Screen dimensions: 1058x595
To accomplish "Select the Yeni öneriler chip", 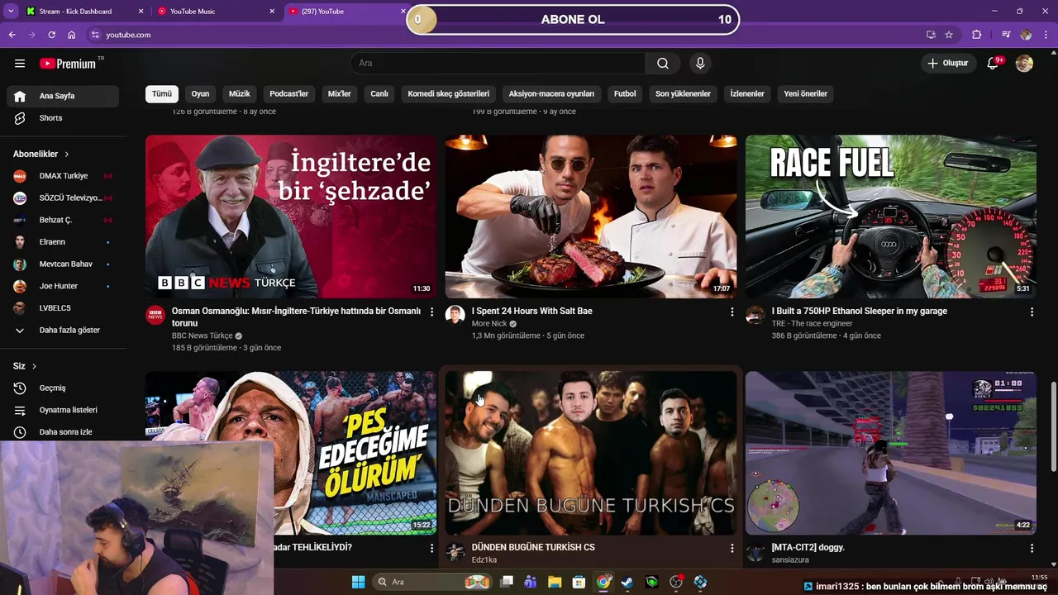I will click(805, 94).
